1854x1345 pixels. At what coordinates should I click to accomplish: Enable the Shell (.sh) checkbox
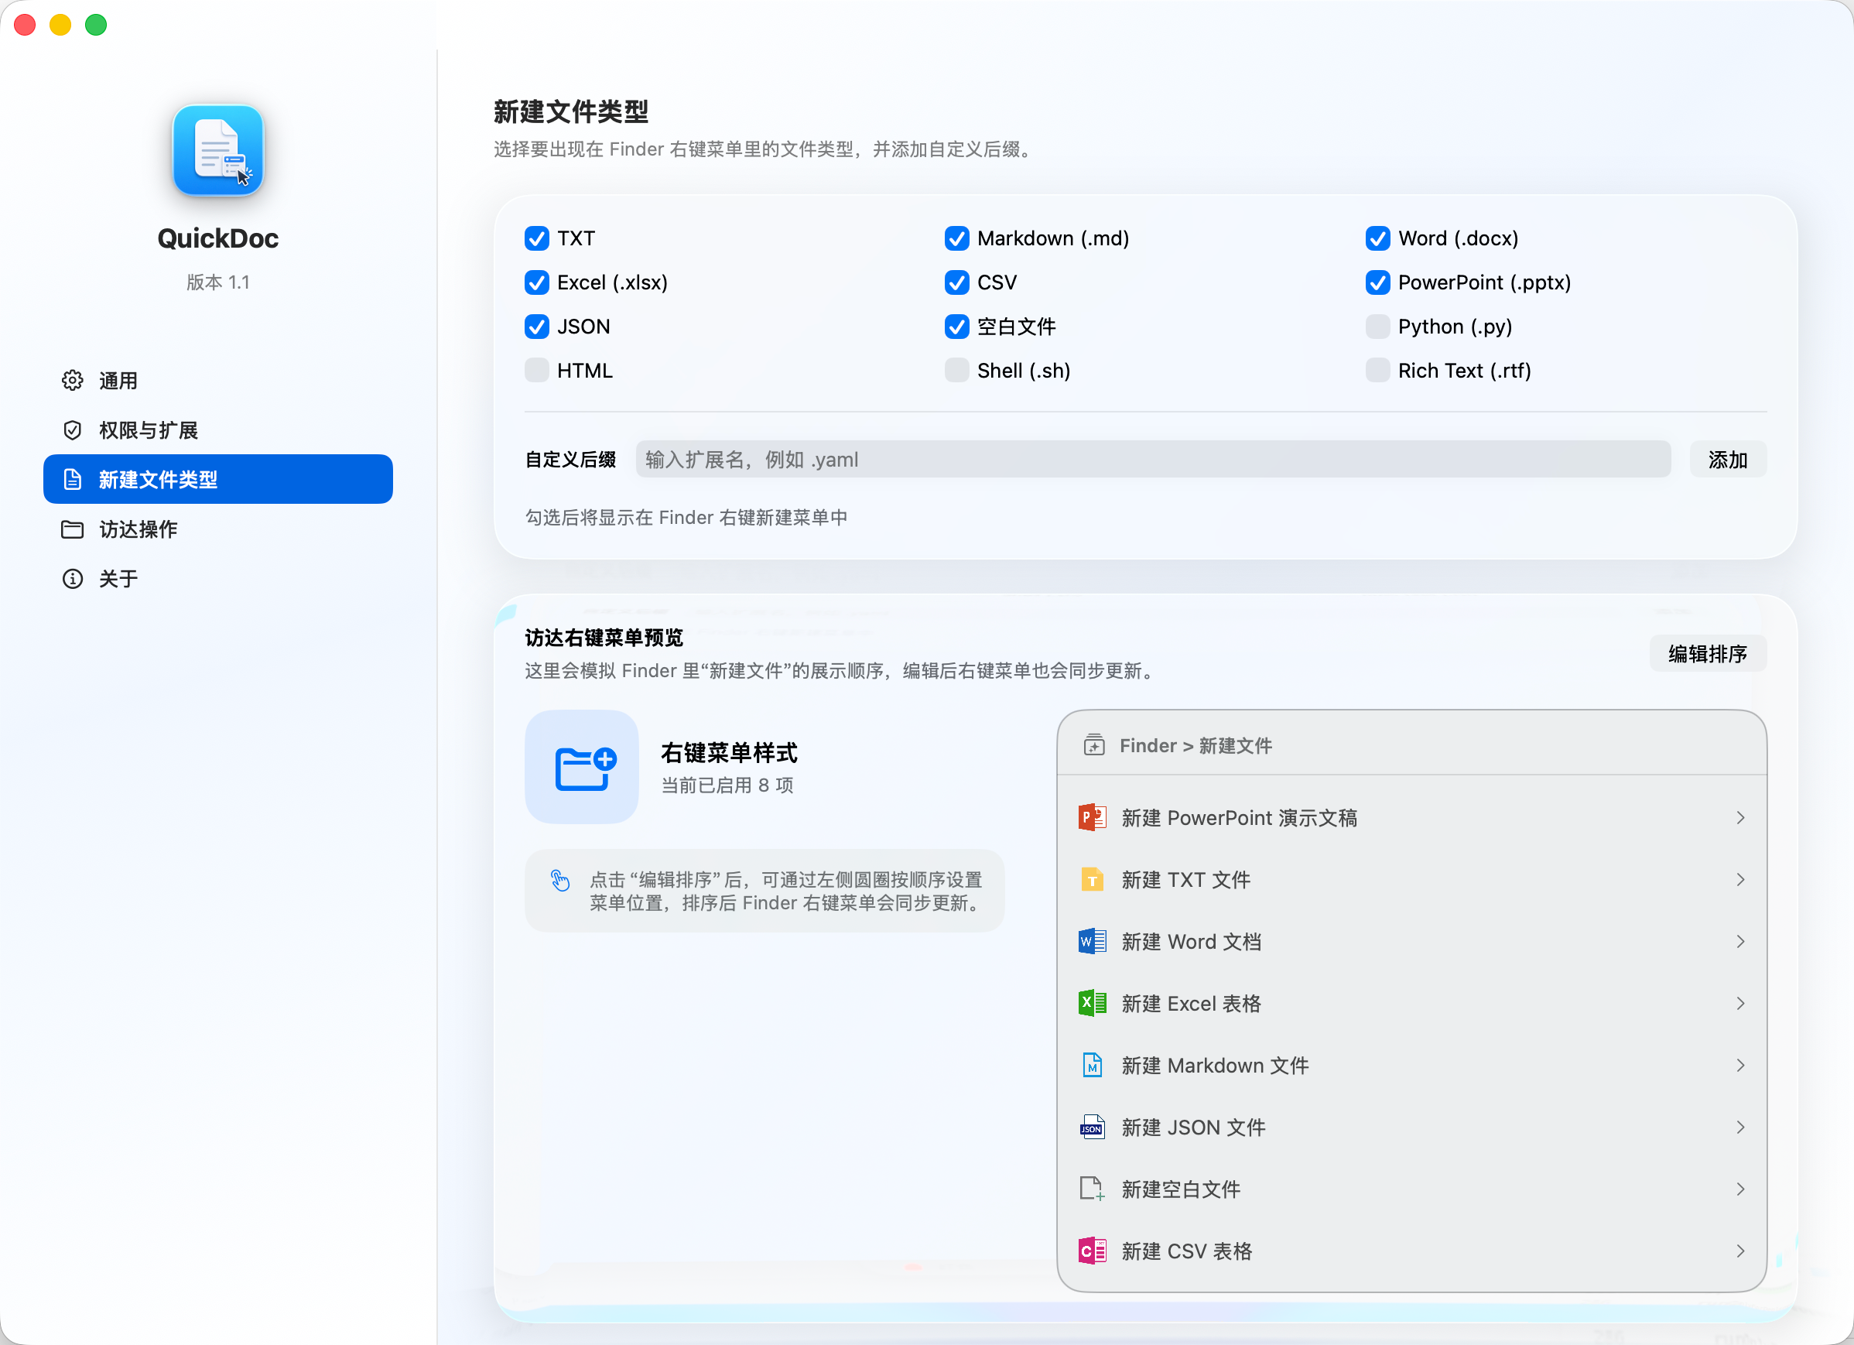[957, 371]
